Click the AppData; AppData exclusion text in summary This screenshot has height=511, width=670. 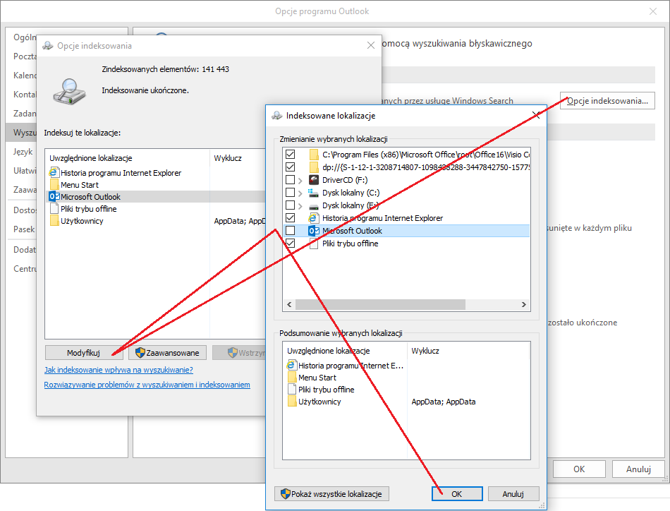pyautogui.click(x=444, y=402)
